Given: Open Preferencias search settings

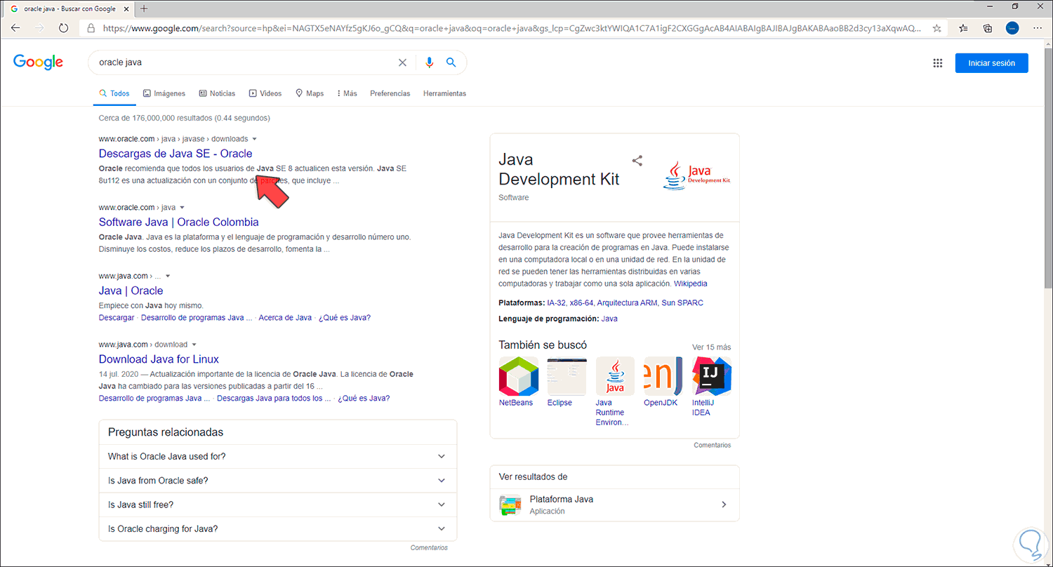Looking at the screenshot, I should [x=390, y=93].
